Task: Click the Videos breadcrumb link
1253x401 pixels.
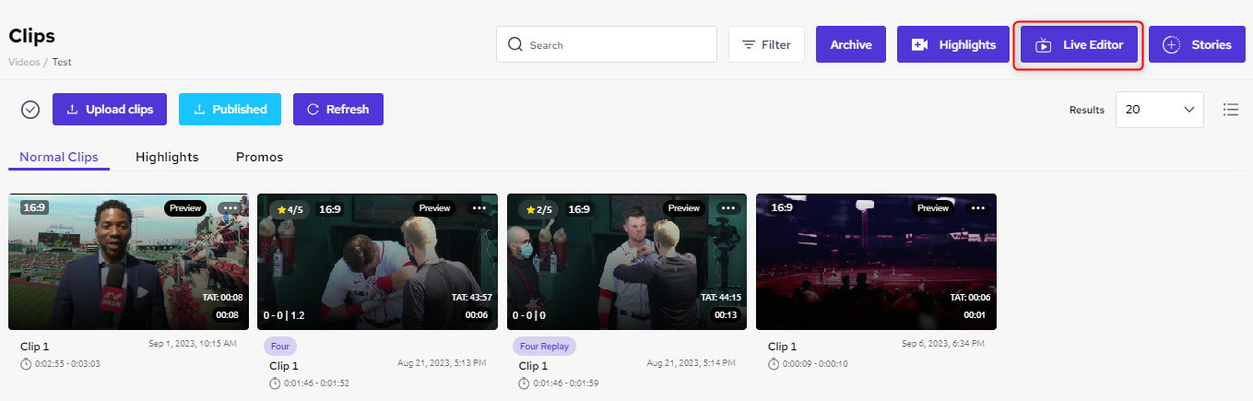Action: [x=24, y=62]
